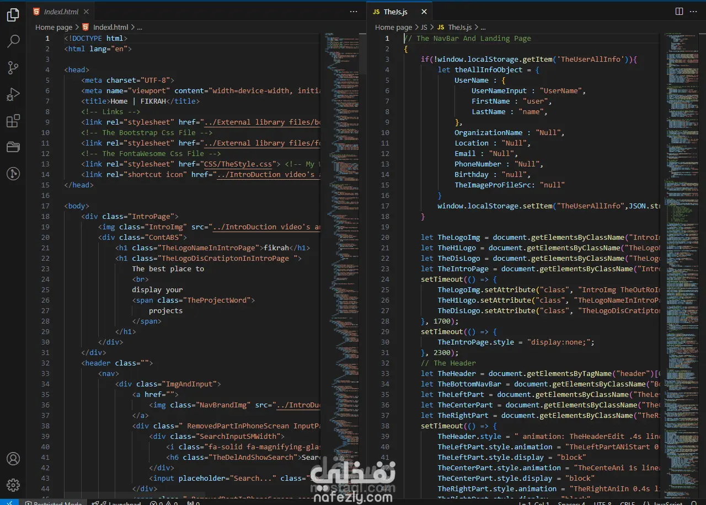This screenshot has height=505, width=706.
Task: Click the 'Indexl.html' breadcrumb item
Action: point(110,27)
